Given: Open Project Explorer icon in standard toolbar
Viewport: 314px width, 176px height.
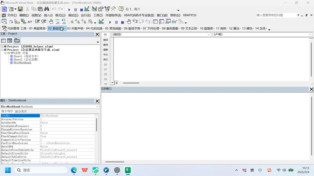Looking at the screenshot, I should point(94,9).
